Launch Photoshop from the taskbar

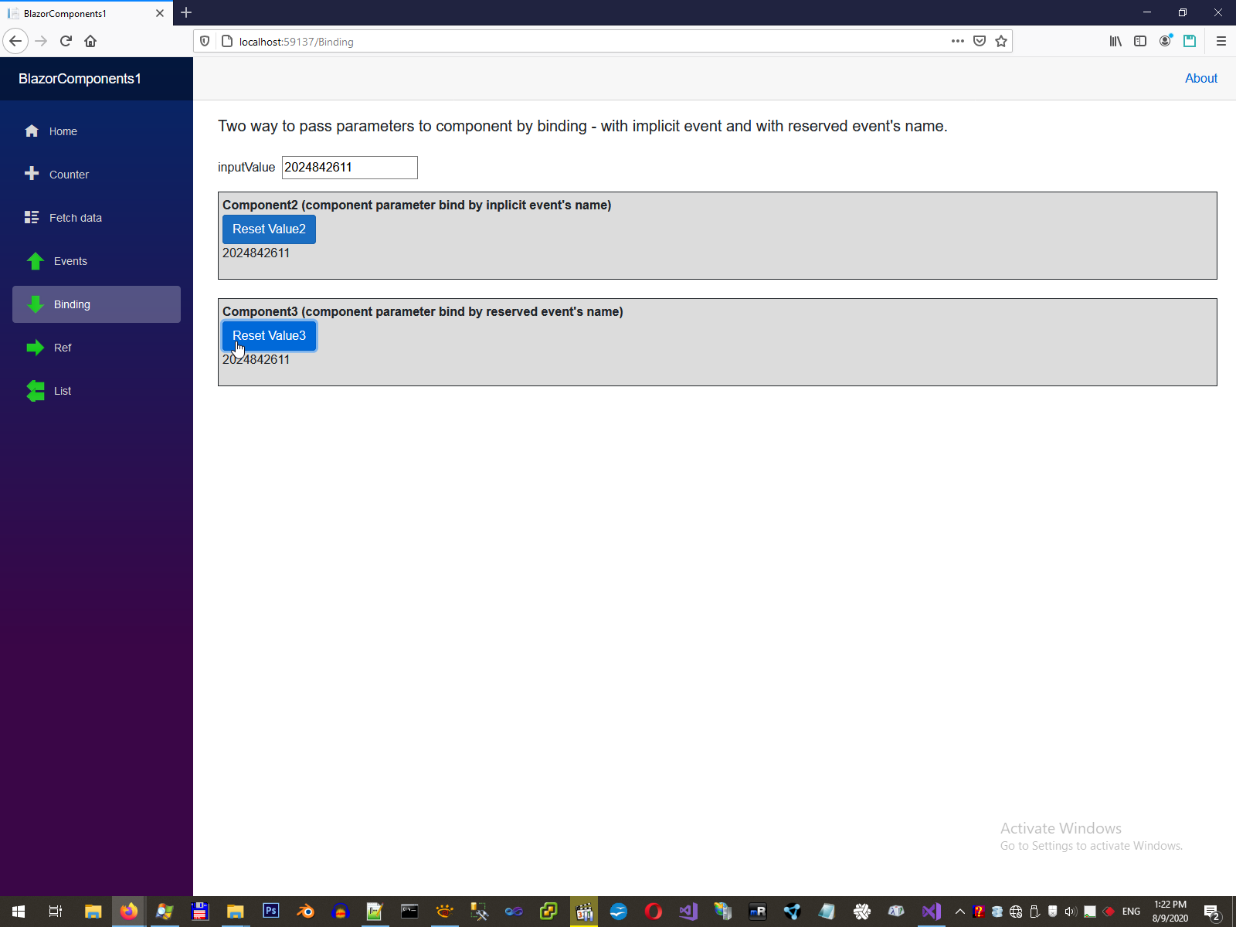271,912
